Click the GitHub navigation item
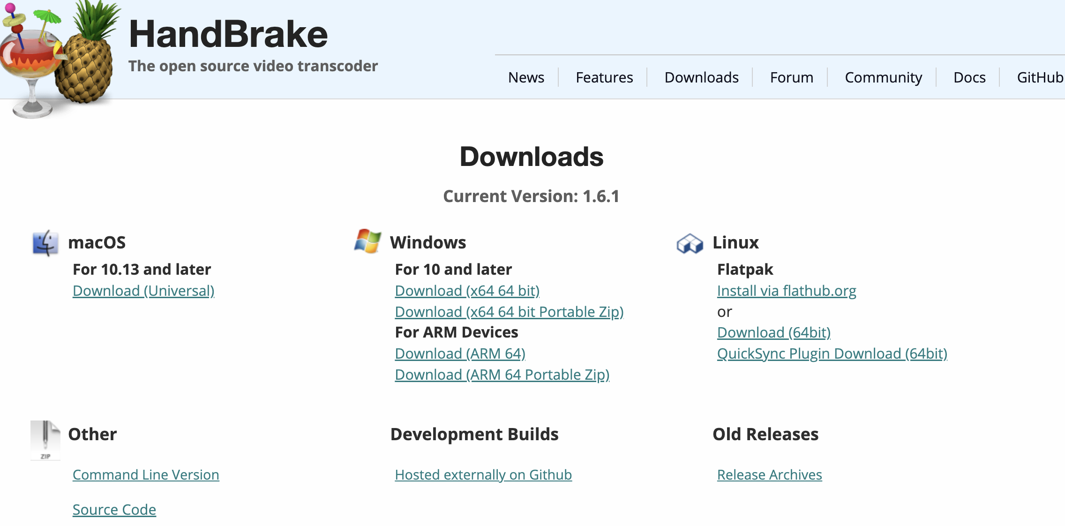 (1040, 77)
